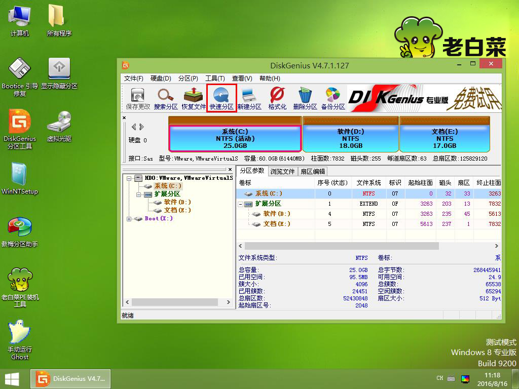The image size is (519, 389).
Task: Select 文档(E:) in the left tree
Action: click(x=177, y=210)
